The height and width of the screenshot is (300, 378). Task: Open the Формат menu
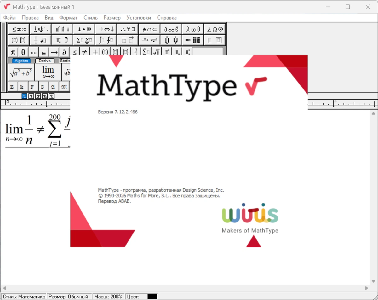pos(68,18)
